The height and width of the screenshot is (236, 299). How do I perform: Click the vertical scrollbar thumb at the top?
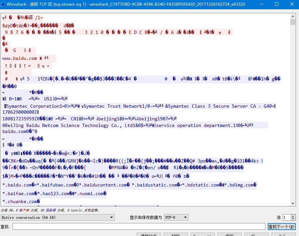[293, 22]
